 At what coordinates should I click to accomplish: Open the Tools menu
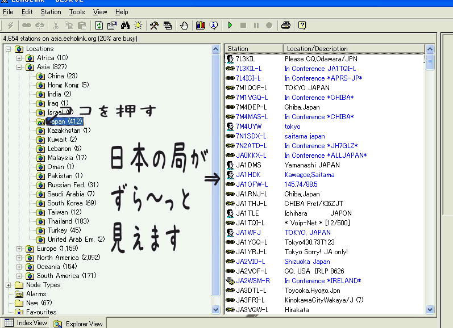[x=77, y=12]
